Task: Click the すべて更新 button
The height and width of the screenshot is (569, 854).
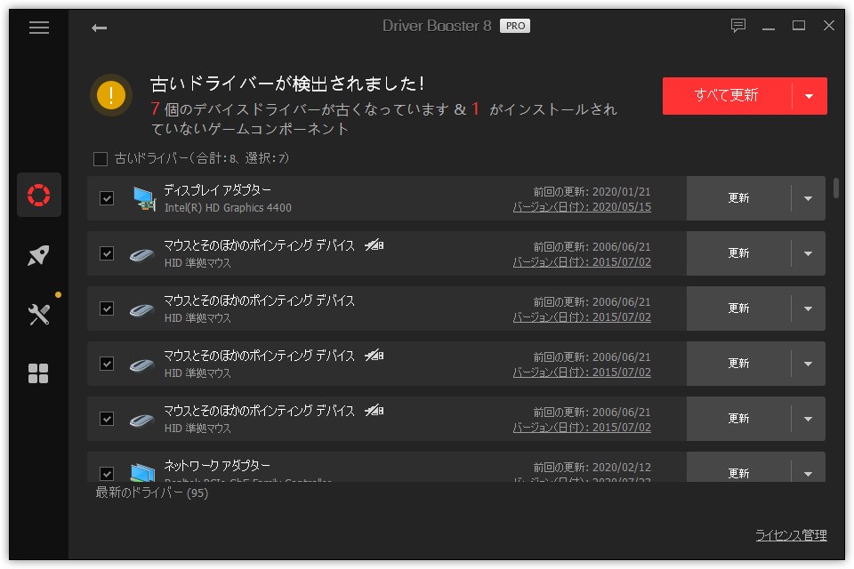Action: click(727, 96)
